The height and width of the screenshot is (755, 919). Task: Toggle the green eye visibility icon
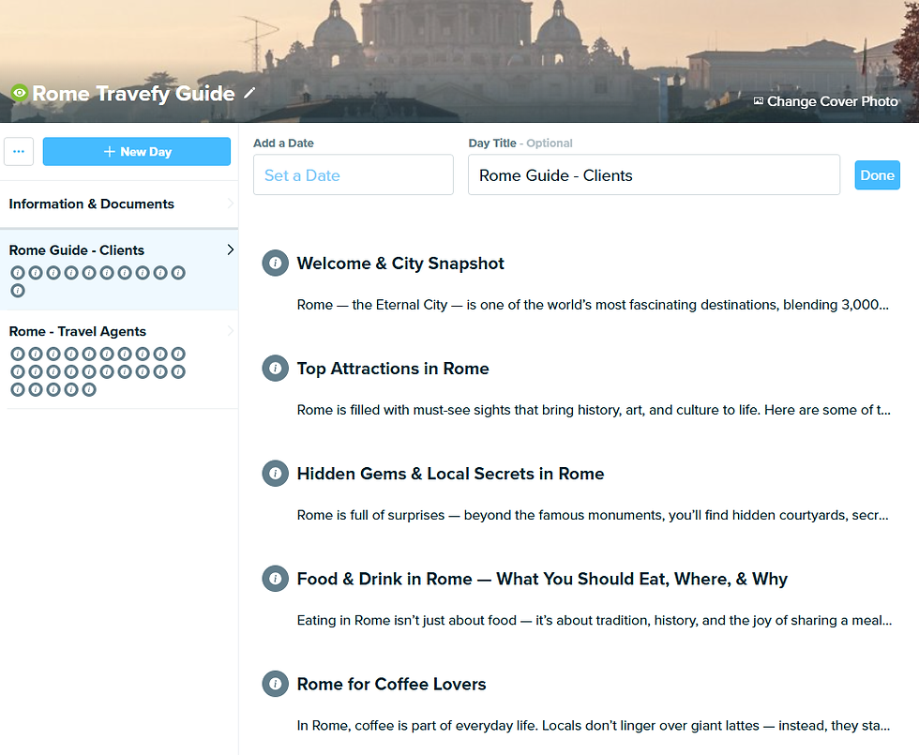click(20, 93)
